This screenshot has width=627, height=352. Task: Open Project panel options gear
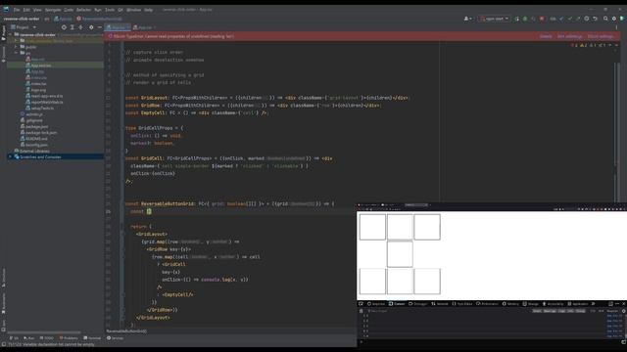click(91, 27)
